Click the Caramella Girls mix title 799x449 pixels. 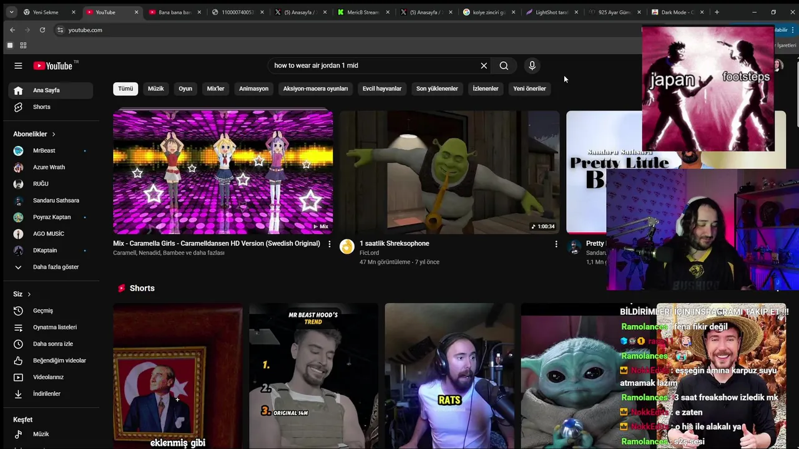coord(217,243)
